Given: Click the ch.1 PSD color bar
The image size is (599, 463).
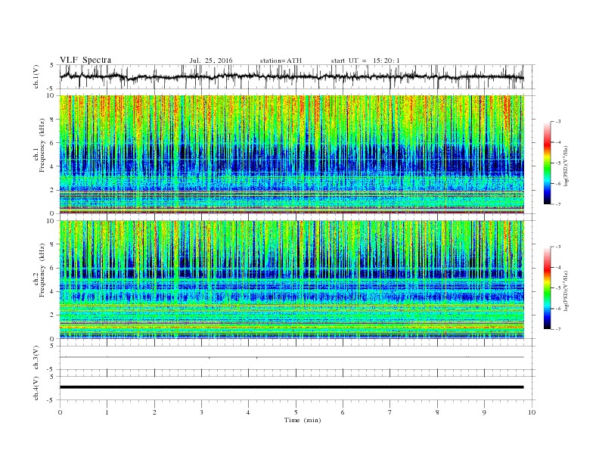Looking at the screenshot, I should click(548, 163).
